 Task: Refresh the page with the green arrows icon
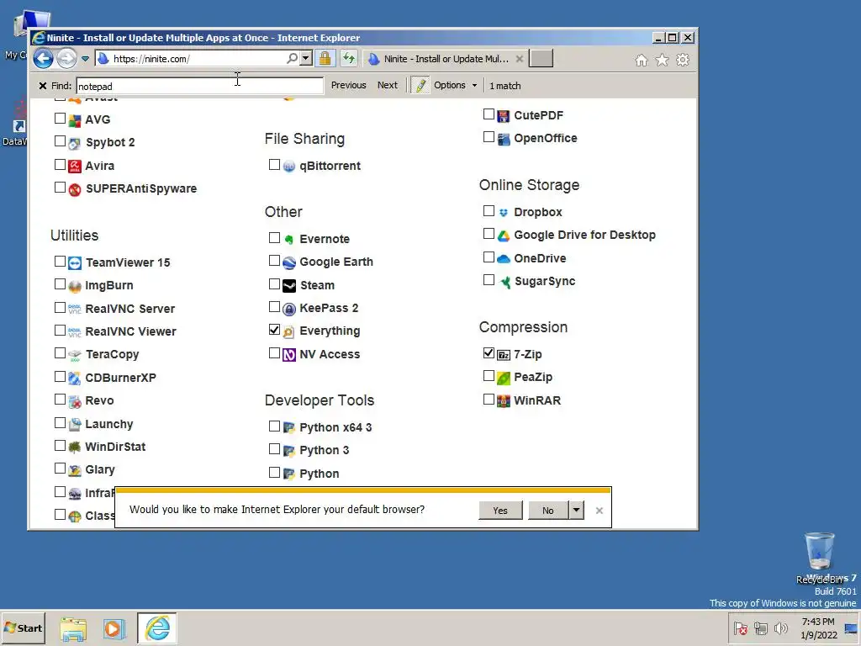349,58
